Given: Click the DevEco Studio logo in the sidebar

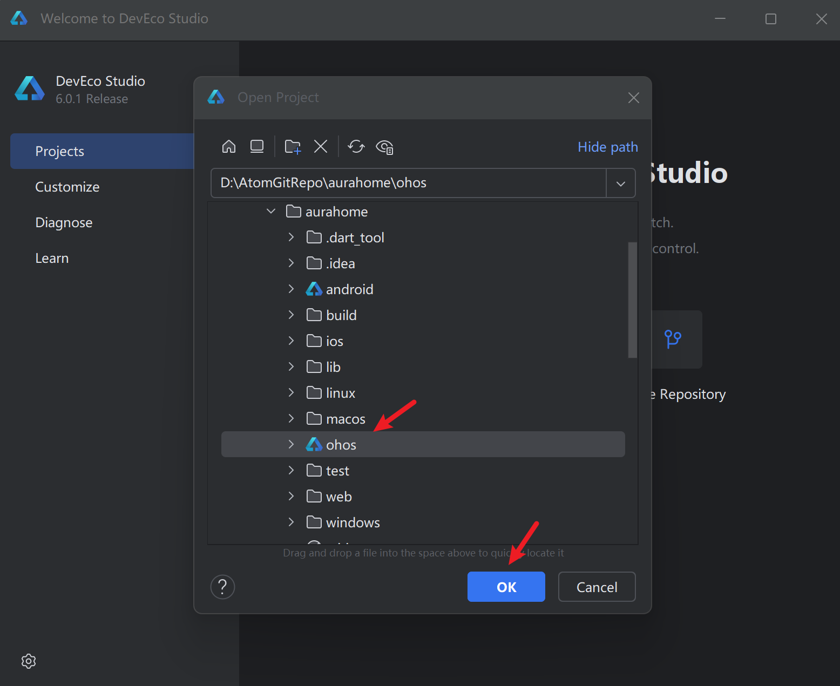Looking at the screenshot, I should point(30,89).
